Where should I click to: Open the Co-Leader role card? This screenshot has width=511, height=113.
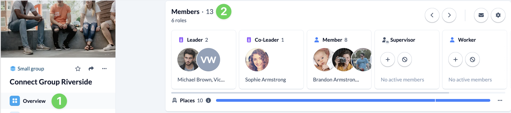[x=271, y=60]
